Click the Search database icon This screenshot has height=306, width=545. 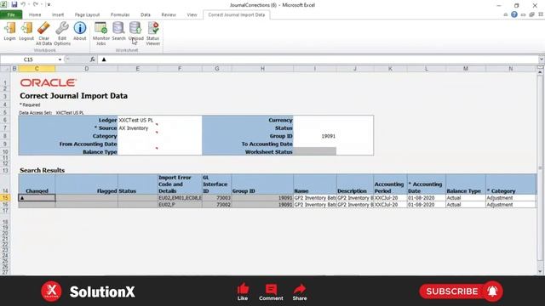click(x=118, y=28)
